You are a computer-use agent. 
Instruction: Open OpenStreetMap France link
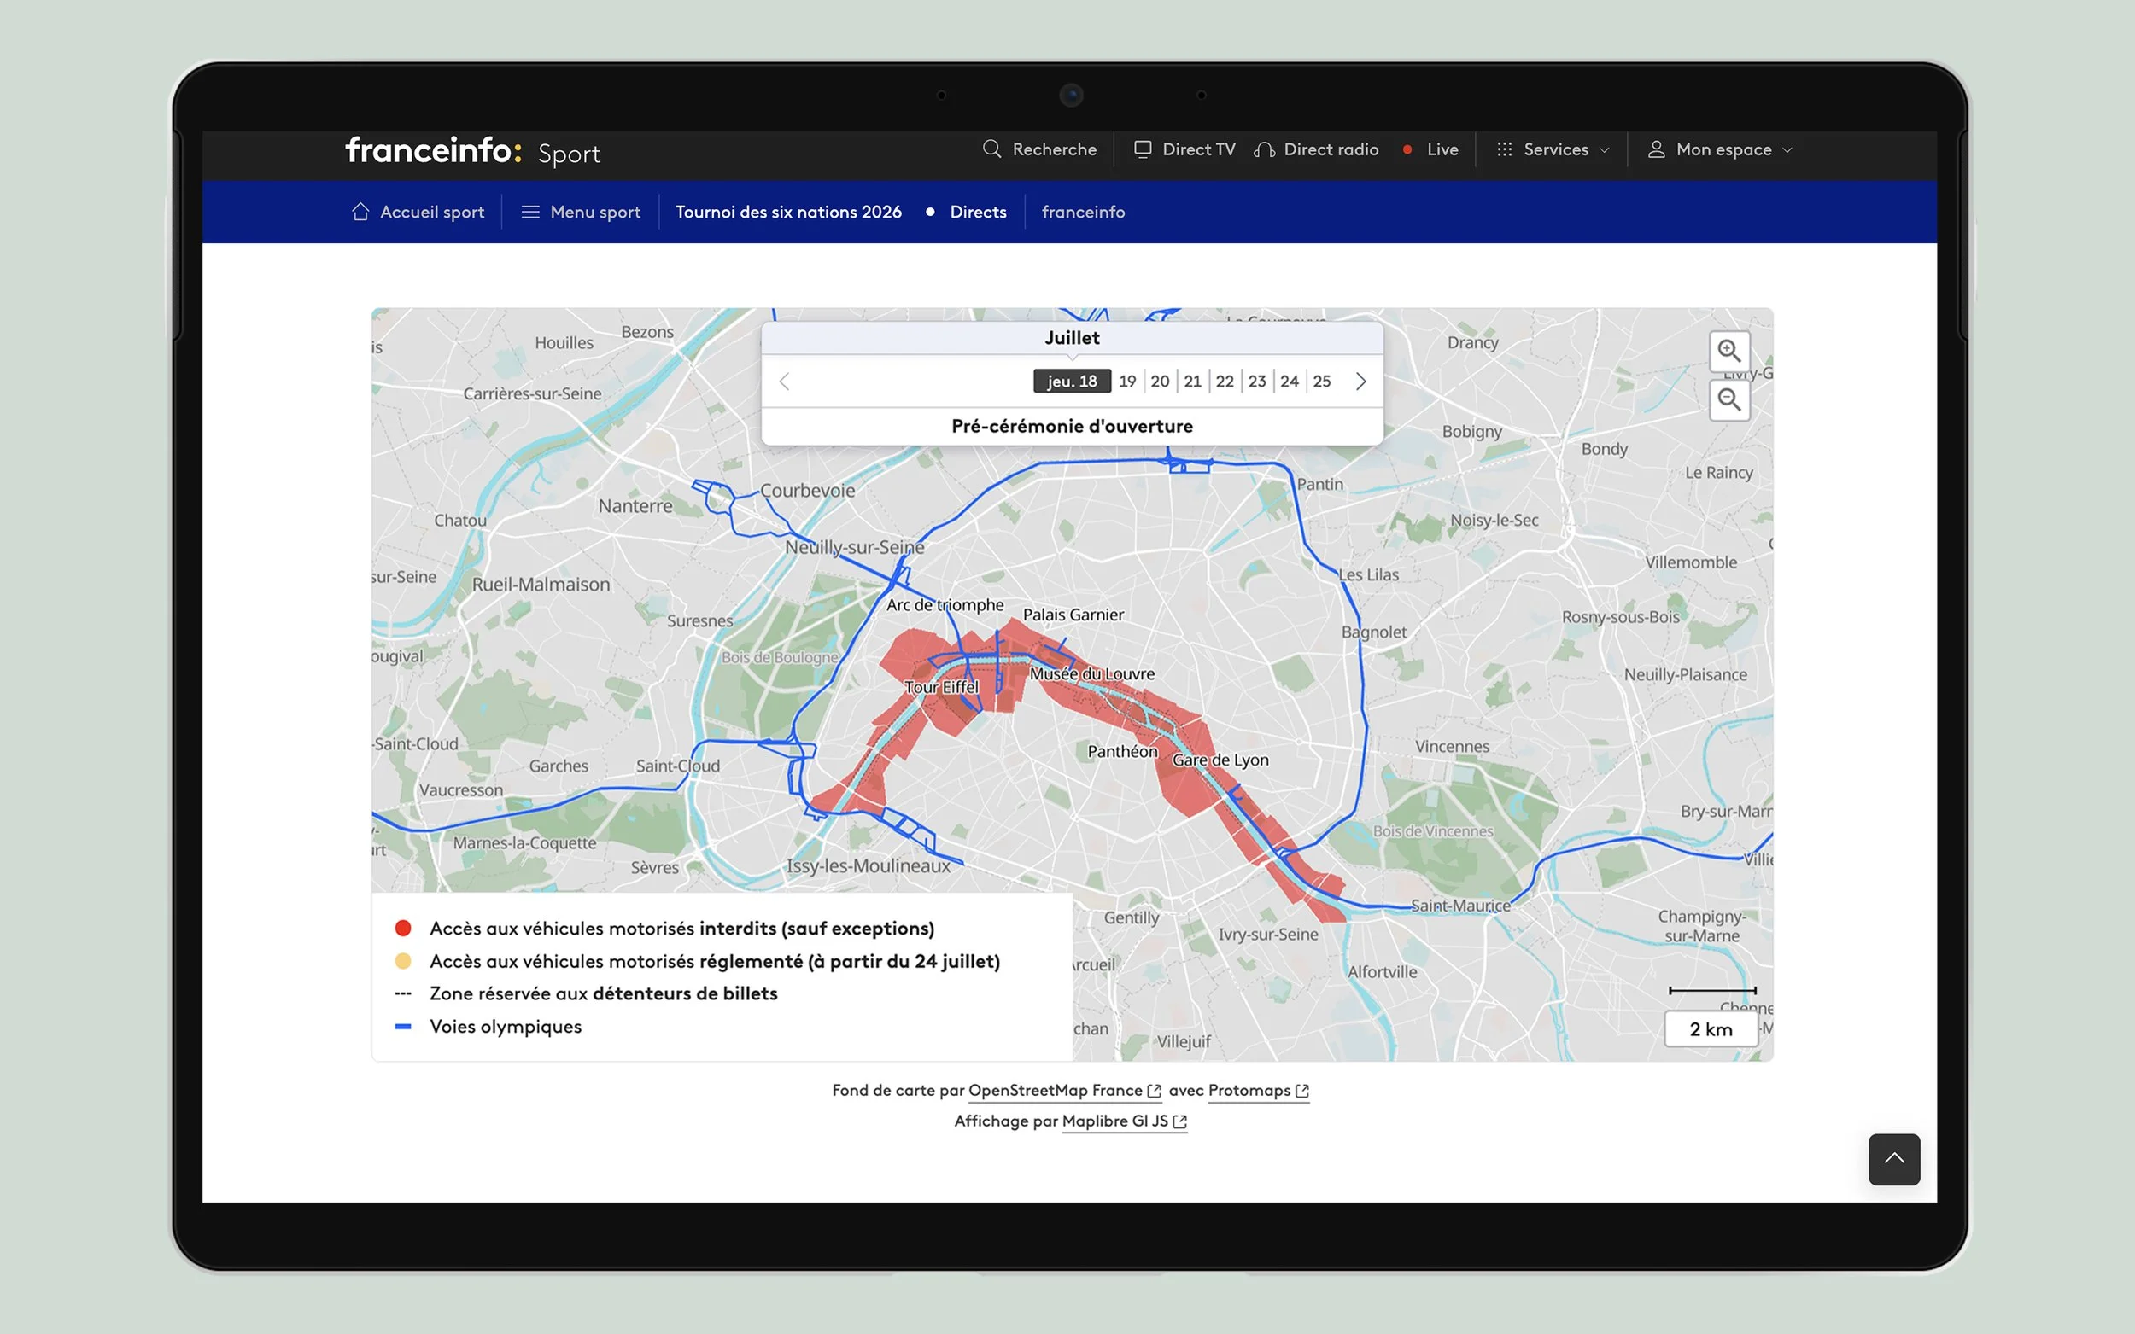[x=1064, y=1091]
